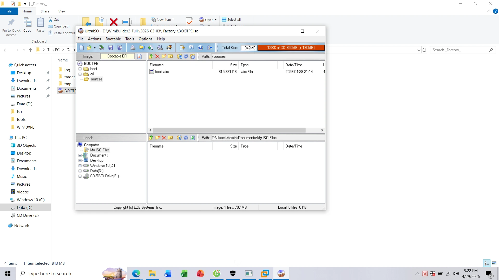This screenshot has width=499, height=280.
Task: Click New item in the Explorer ribbon
Action: coord(163,19)
